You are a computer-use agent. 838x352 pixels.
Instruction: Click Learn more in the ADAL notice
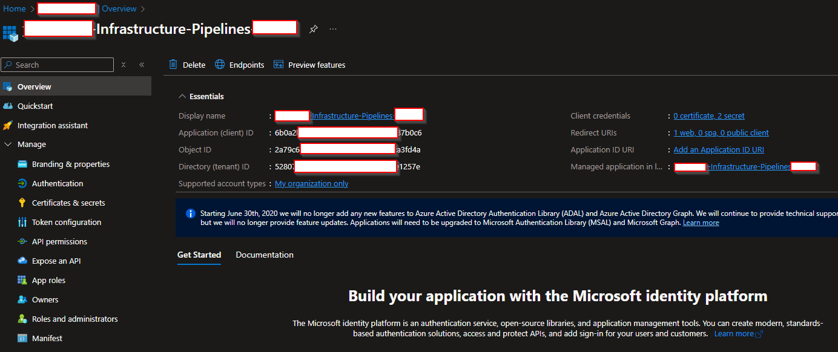[x=701, y=223]
